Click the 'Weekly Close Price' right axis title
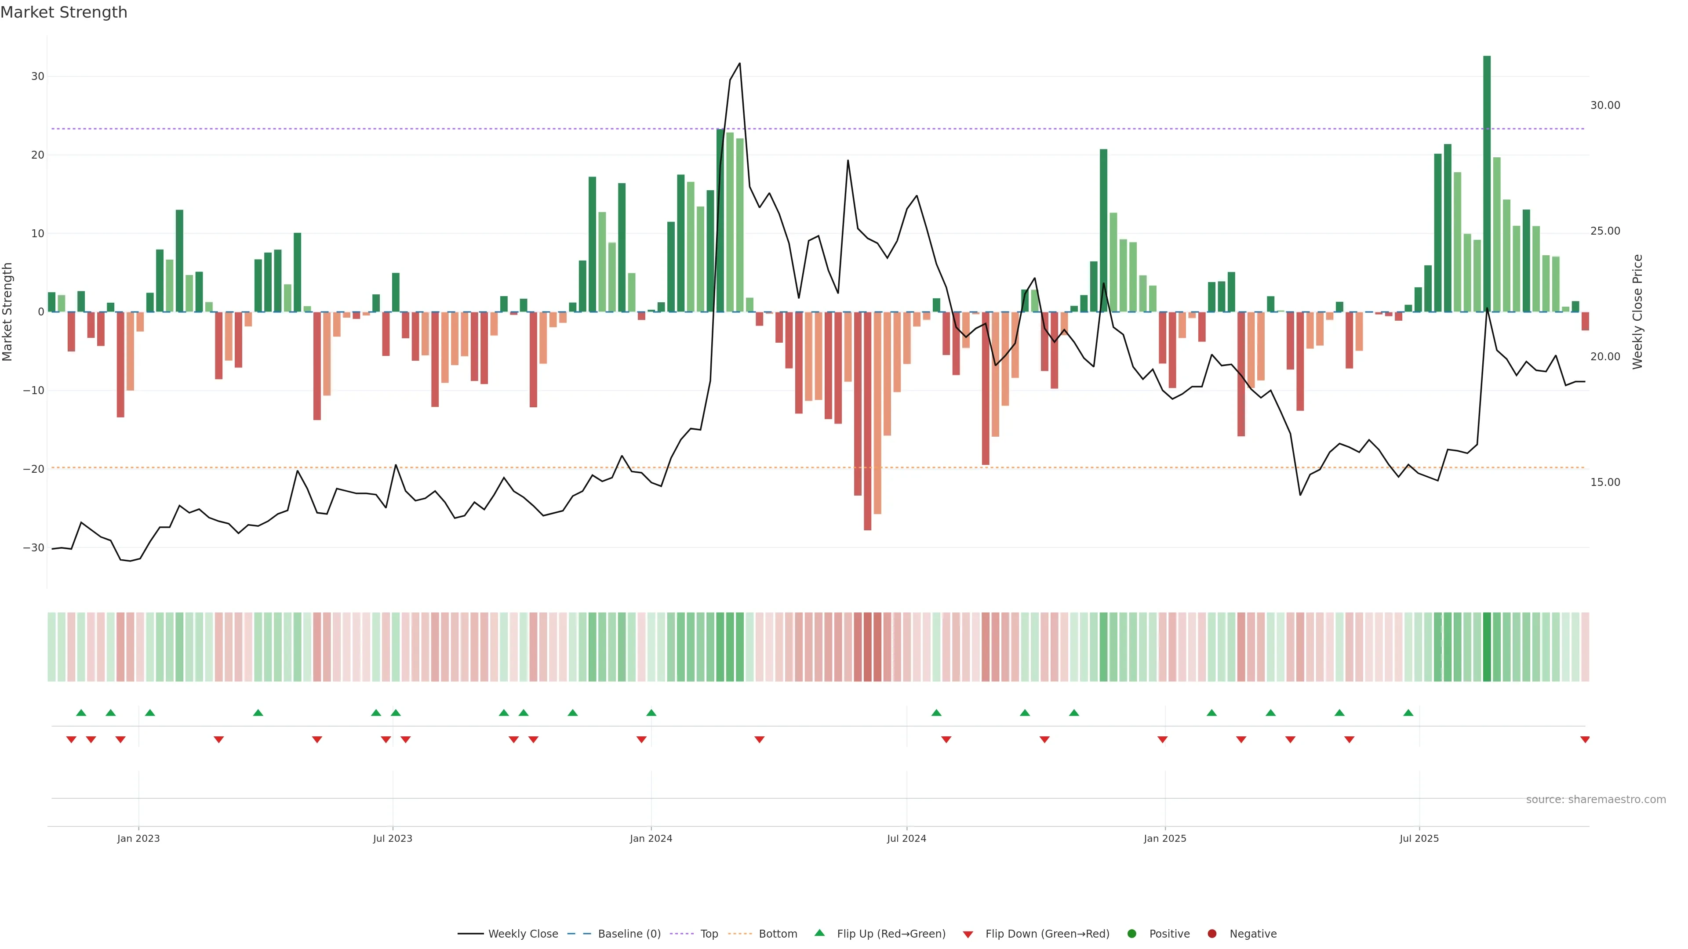The width and height of the screenshot is (1688, 949). [1637, 312]
